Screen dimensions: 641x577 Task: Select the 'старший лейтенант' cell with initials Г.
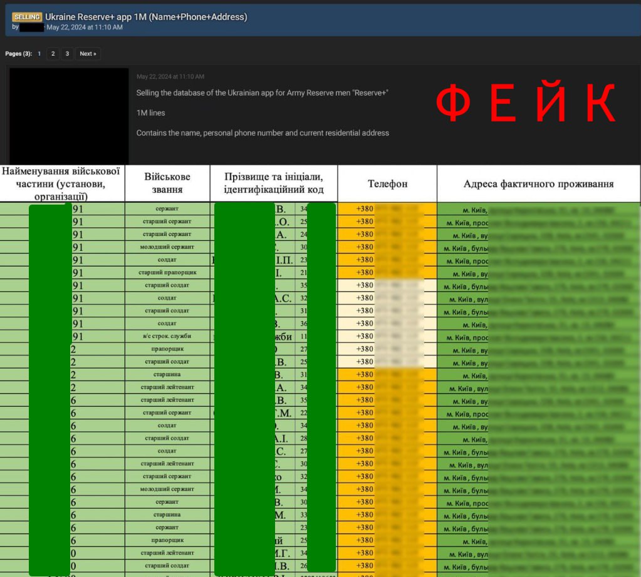pyautogui.click(x=167, y=553)
